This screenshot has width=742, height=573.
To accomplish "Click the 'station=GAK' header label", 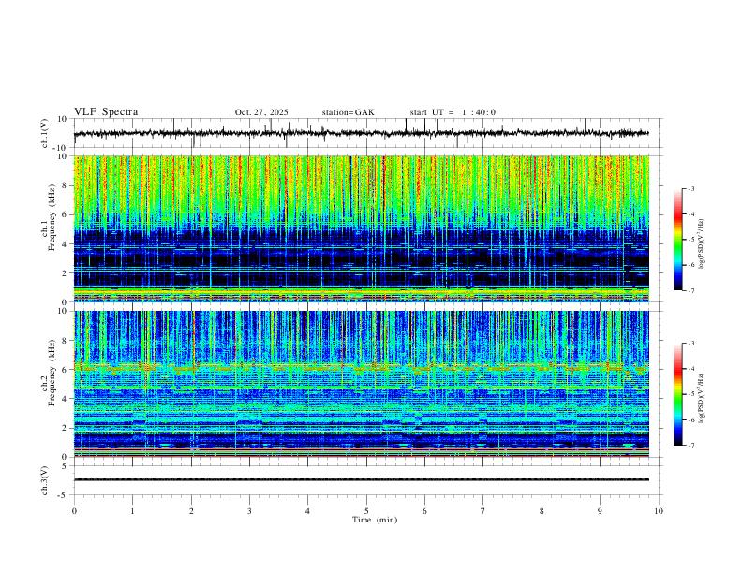I will [348, 112].
